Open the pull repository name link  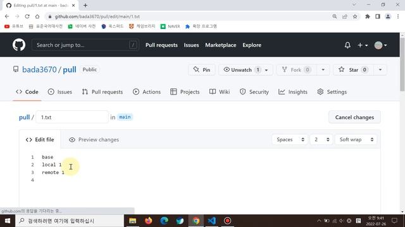coord(70,69)
